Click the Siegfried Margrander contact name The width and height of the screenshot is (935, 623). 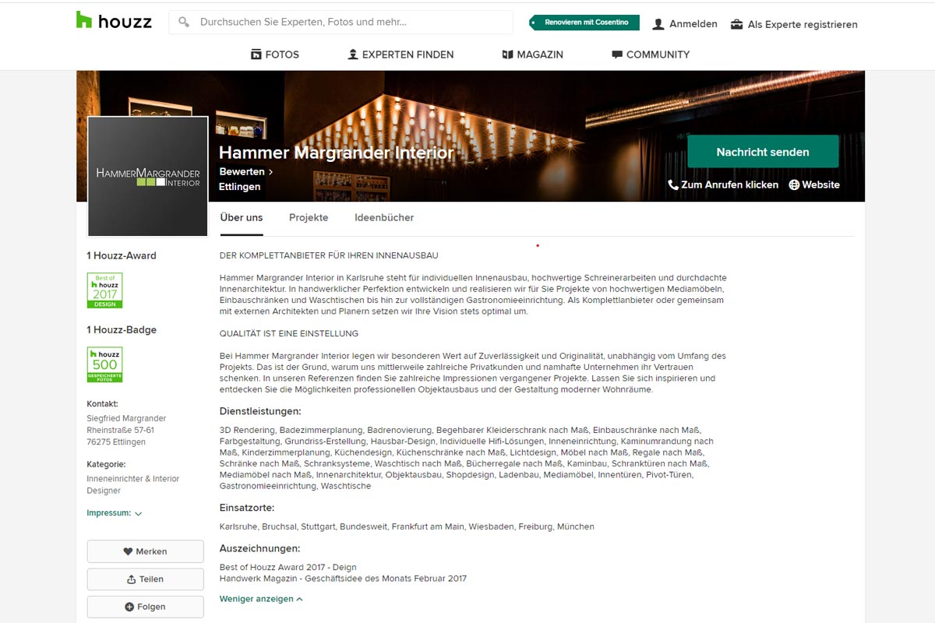coord(126,418)
